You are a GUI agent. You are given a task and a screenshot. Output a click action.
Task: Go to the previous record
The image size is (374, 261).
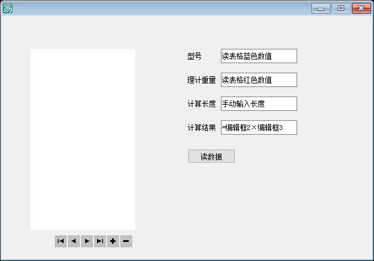pos(74,241)
